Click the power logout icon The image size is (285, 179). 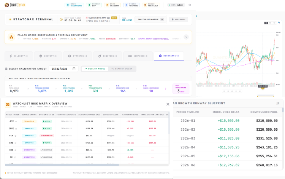190,5
